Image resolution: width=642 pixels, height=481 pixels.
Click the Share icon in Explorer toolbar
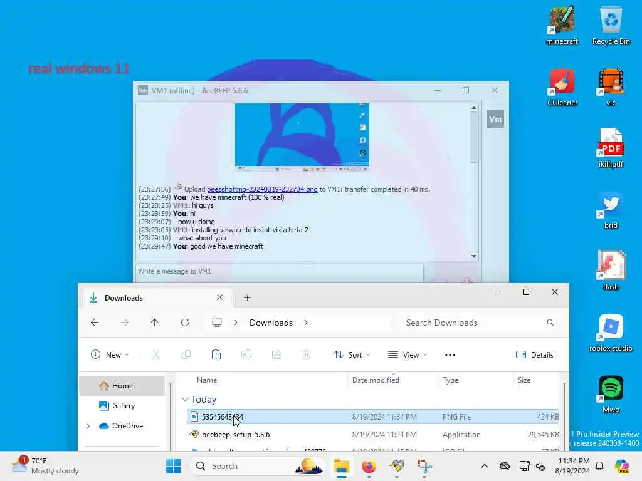click(276, 354)
